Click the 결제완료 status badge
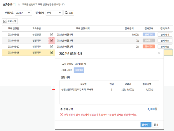Viewport: 174px width, 131px height. point(149,41)
